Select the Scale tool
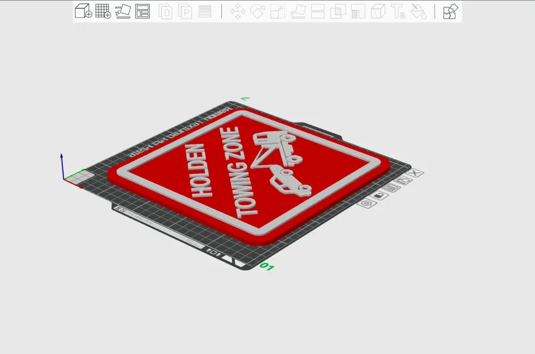 click(x=278, y=11)
